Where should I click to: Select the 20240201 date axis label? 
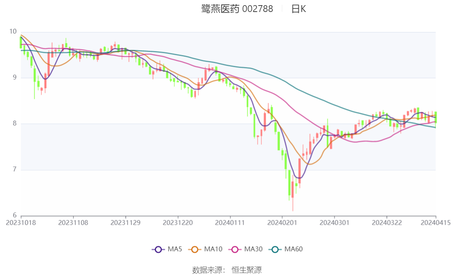[282, 222]
